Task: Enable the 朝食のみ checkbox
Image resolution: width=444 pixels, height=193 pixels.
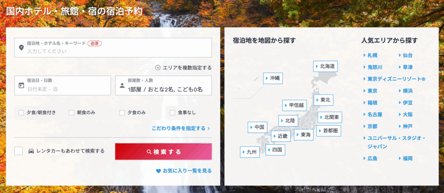Action: pyautogui.click(x=72, y=113)
